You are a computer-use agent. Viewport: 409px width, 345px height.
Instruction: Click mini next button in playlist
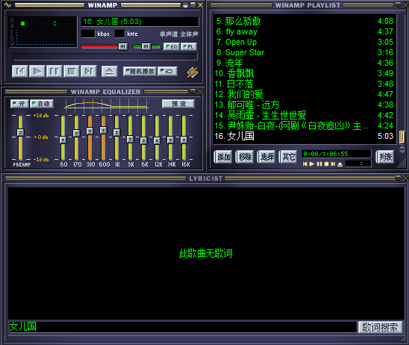pyautogui.click(x=333, y=164)
